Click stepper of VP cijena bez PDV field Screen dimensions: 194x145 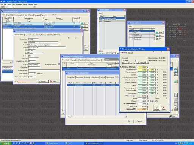[x=147, y=104]
